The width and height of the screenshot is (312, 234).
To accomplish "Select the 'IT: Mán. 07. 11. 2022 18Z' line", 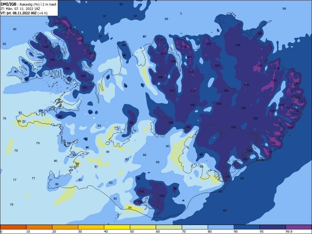I will [20, 9].
